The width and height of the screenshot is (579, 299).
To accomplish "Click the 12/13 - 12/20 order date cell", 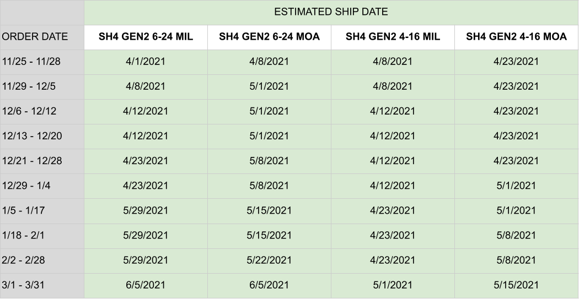I will 42,137.
